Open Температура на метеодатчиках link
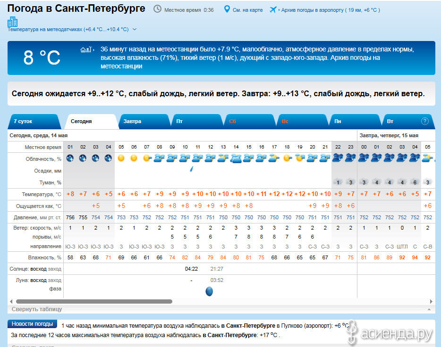The image size is (441, 347). 68,29
